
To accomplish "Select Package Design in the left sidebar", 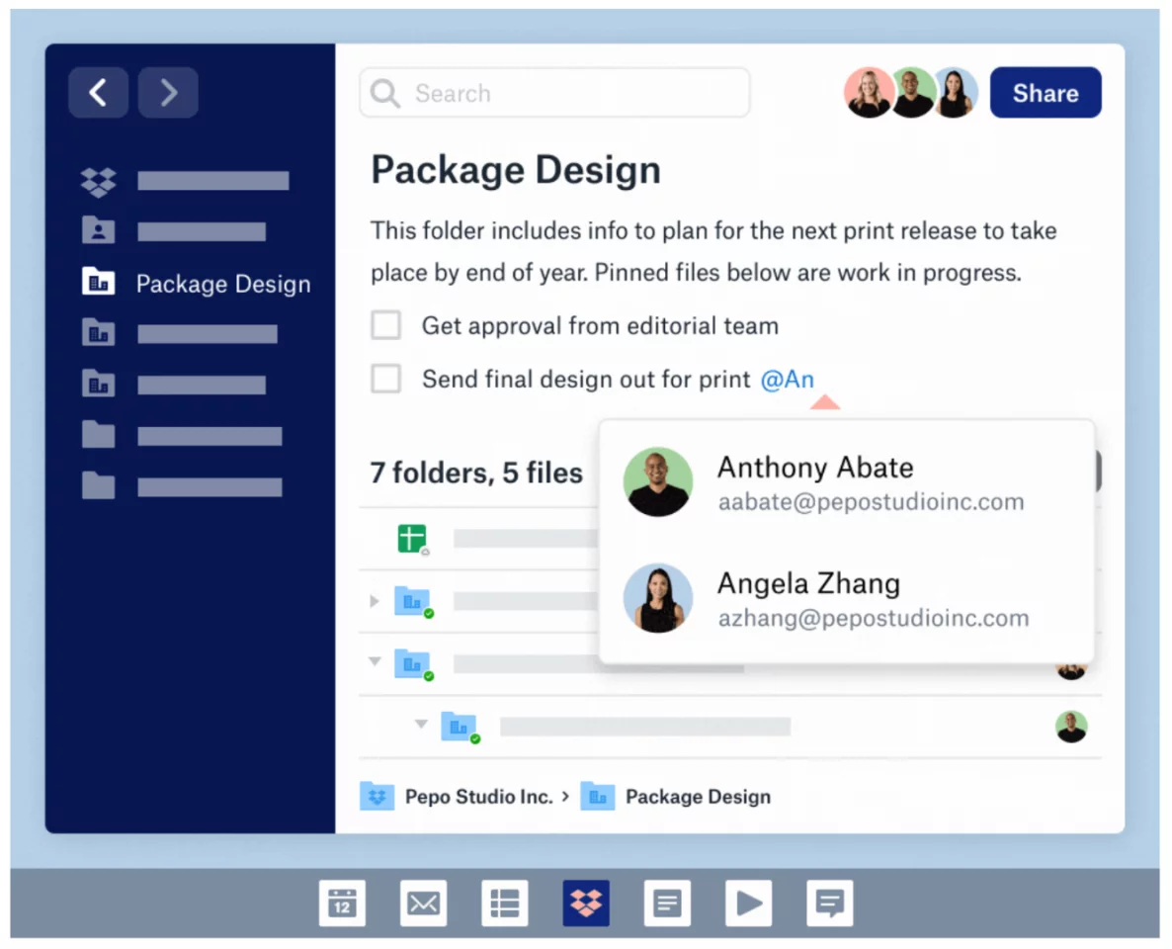I will (x=222, y=284).
